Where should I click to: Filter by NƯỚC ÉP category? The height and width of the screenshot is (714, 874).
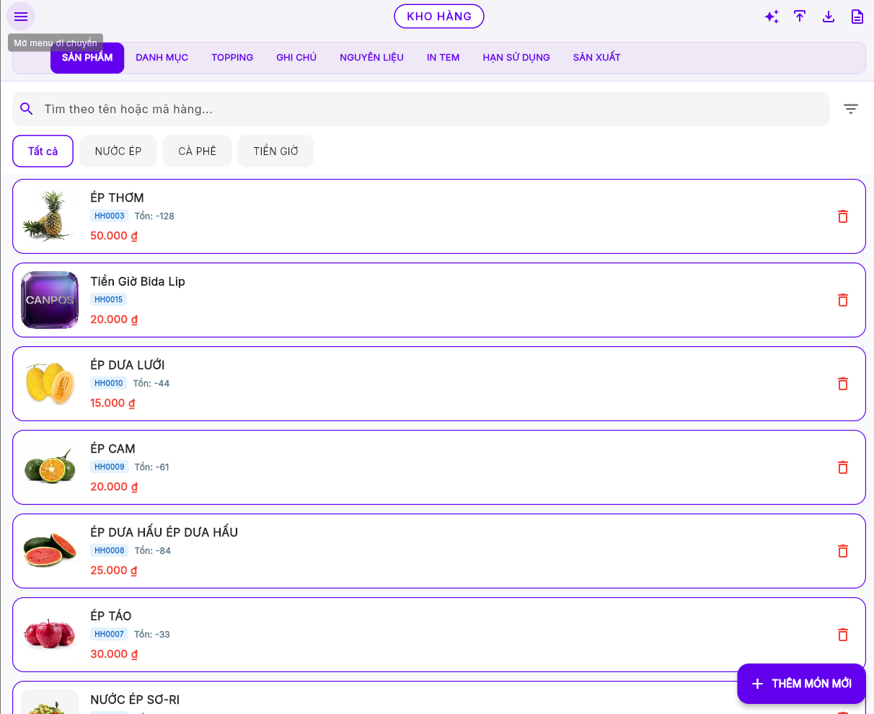tap(118, 151)
